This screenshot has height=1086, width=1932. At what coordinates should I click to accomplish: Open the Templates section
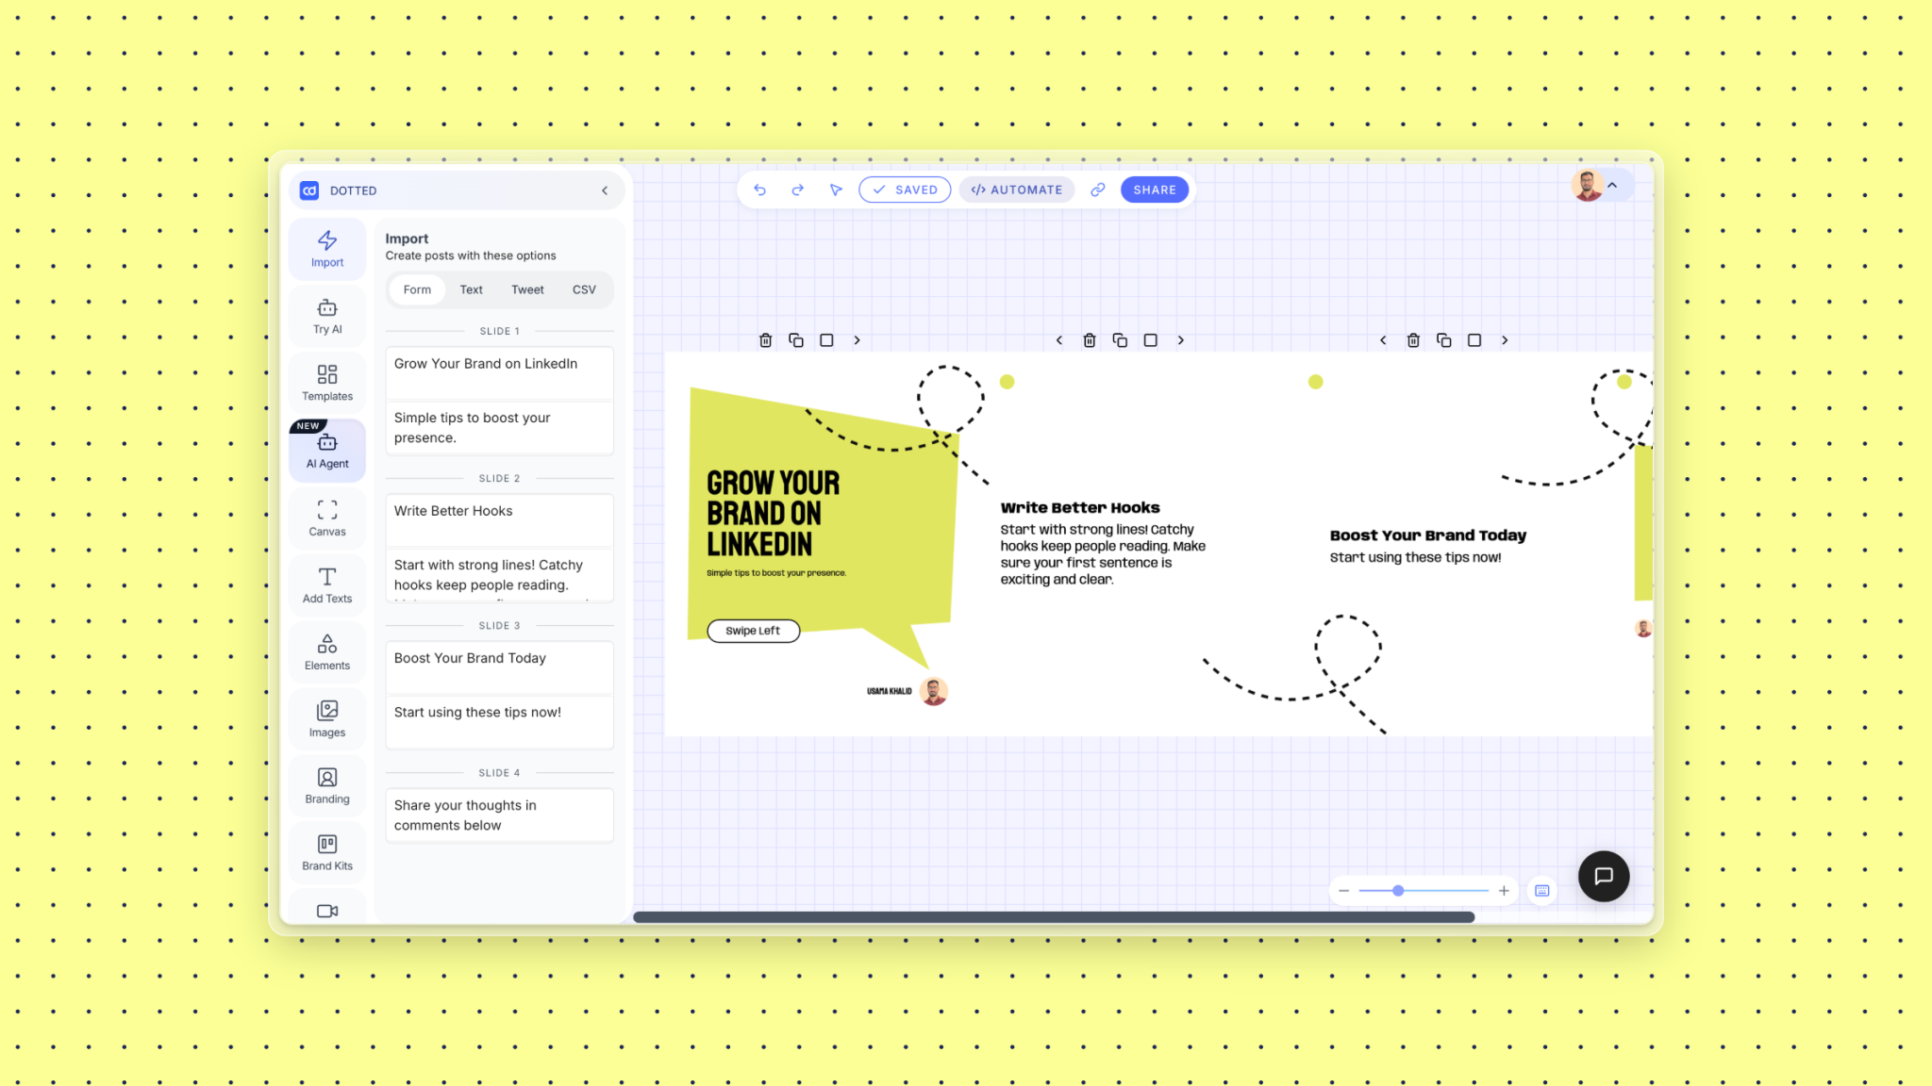click(327, 383)
